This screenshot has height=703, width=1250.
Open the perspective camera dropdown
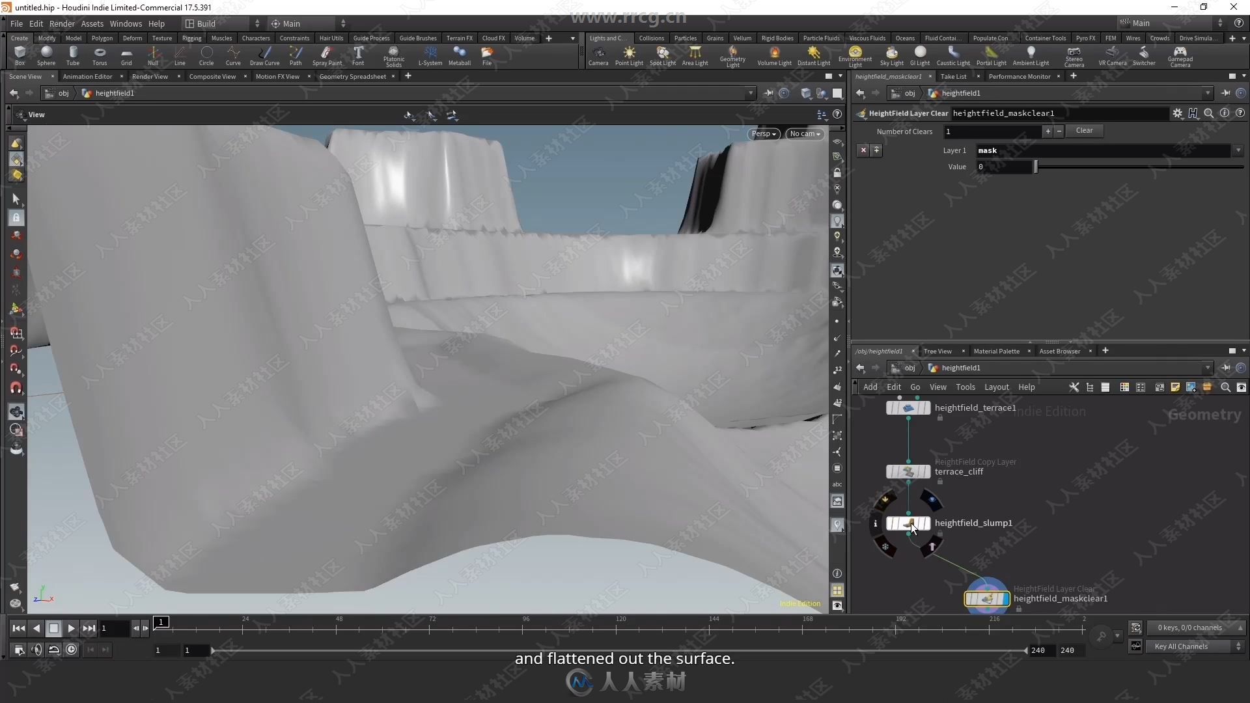click(763, 133)
